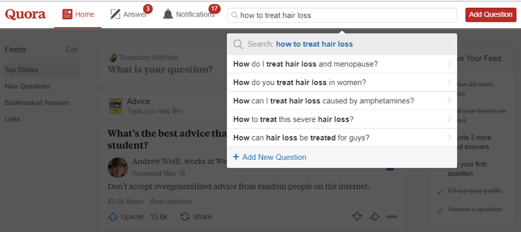
Task: Click 'Search: how to treat hair loss' row
Action: (342, 44)
